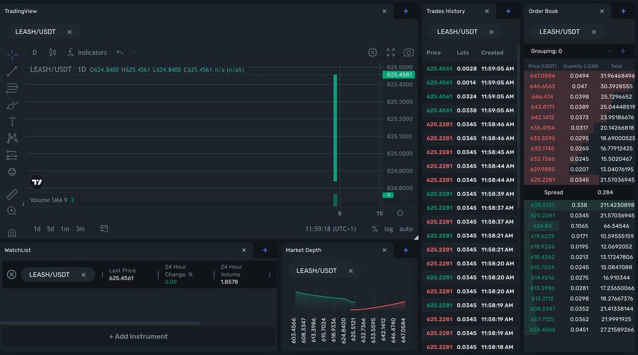This screenshot has width=638, height=355.
Task: Toggle log scale mode
Action: pyautogui.click(x=389, y=229)
